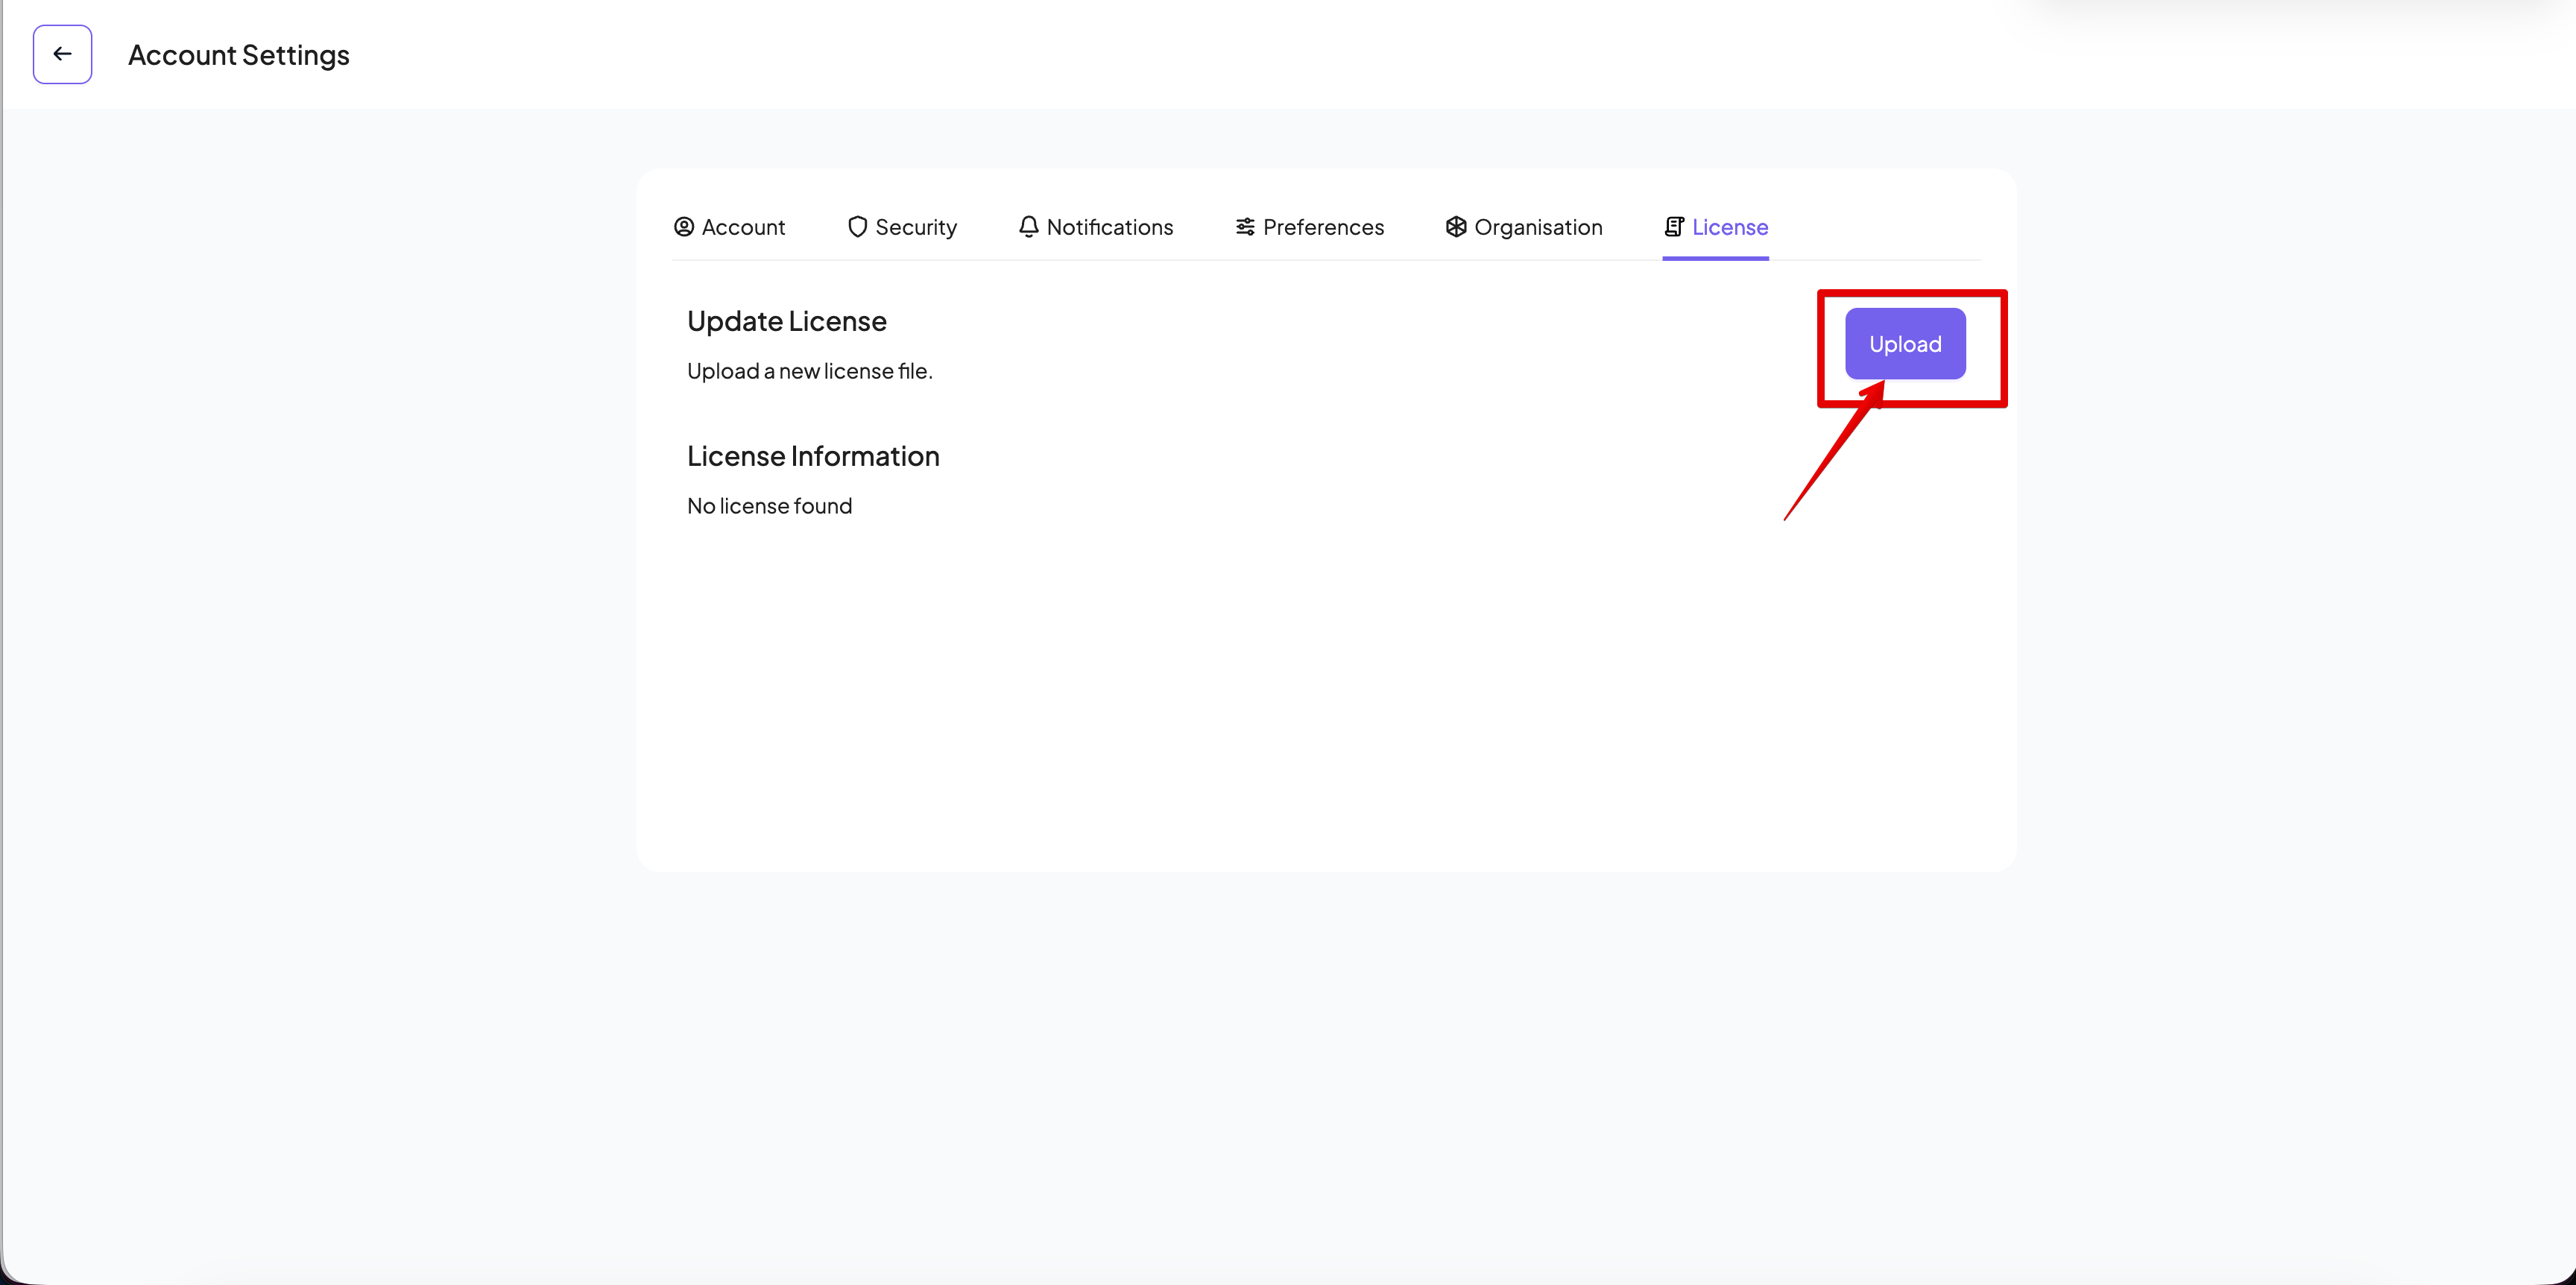Click the back arrow button
This screenshot has height=1285, width=2576.
click(x=62, y=54)
